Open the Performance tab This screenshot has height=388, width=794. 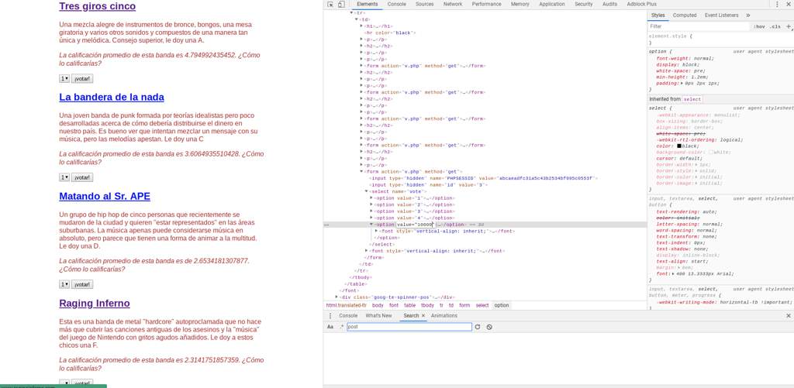tap(486, 4)
